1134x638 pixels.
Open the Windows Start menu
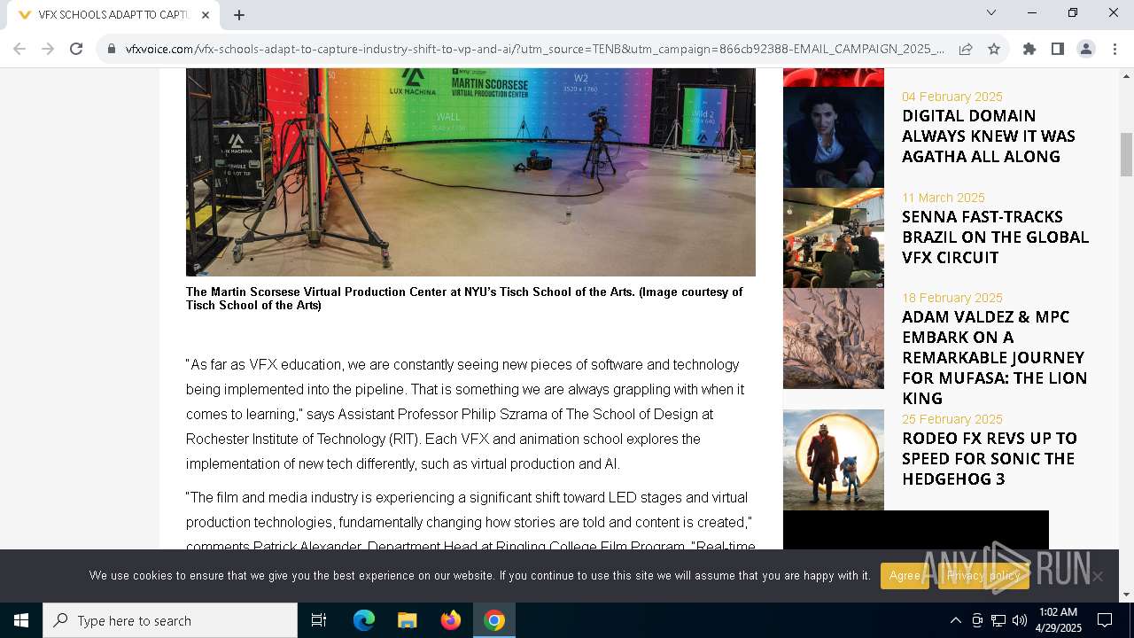coord(21,620)
